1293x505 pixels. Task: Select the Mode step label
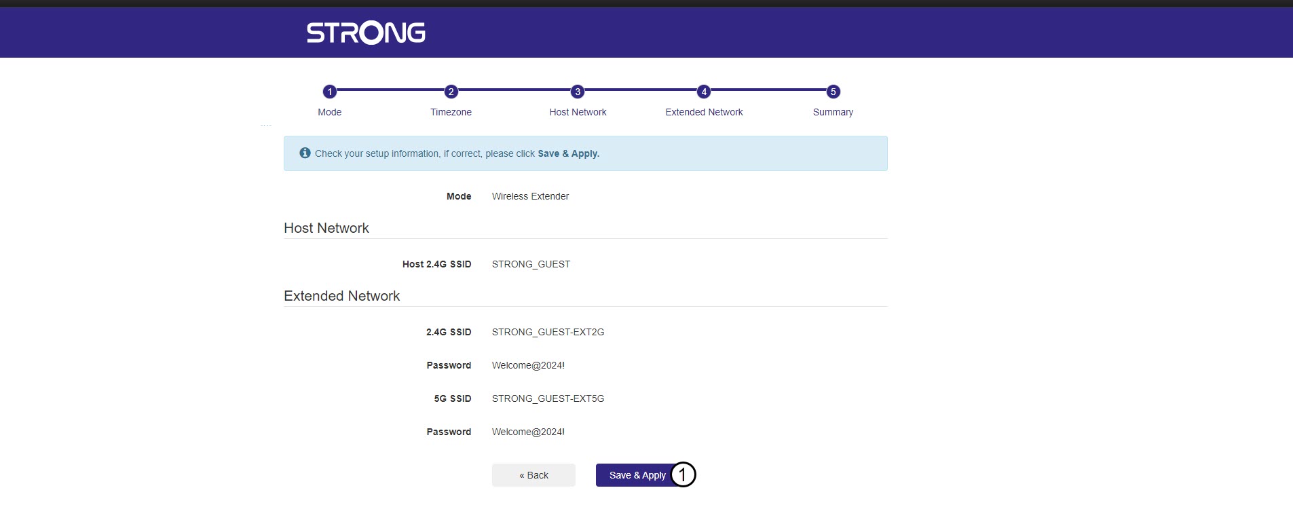pos(330,112)
